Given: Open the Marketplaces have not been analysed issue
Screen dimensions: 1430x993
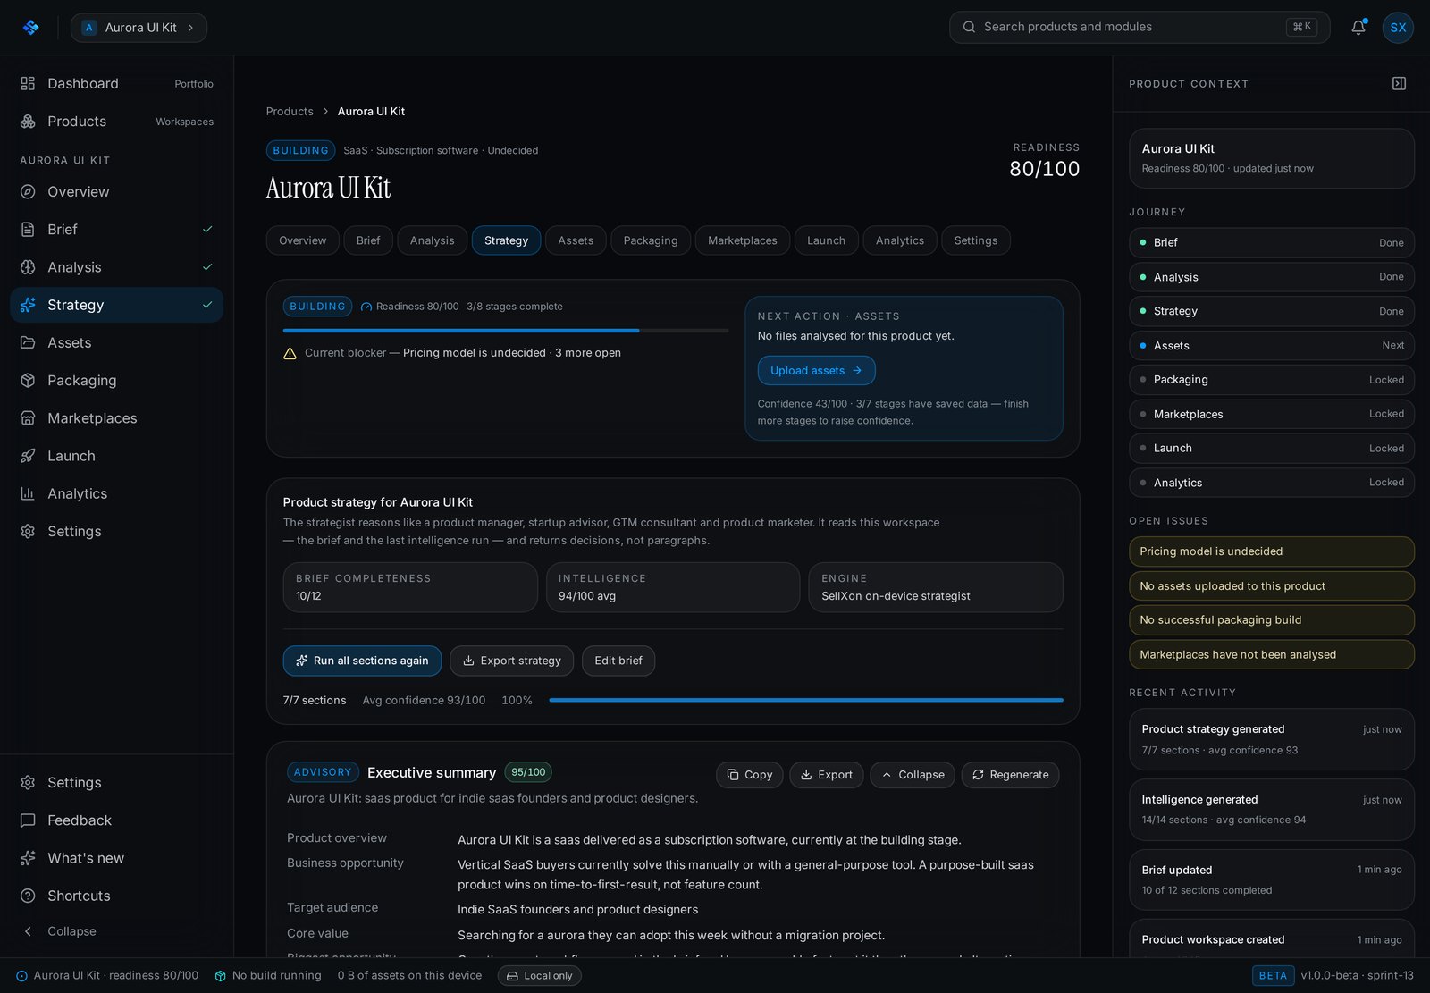Looking at the screenshot, I should coord(1271,654).
